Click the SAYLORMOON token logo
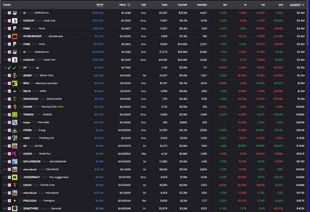Viewport: 310px width, 212px height. [x=15, y=161]
